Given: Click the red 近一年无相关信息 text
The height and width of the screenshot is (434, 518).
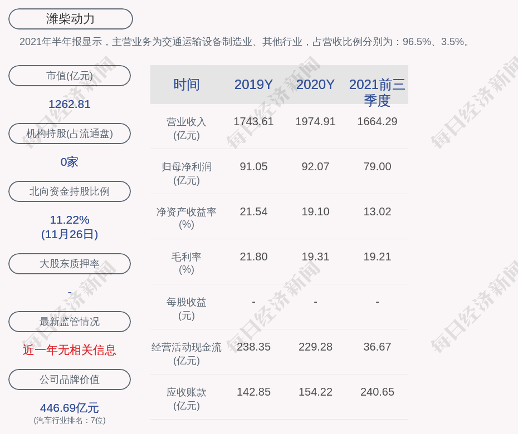Looking at the screenshot, I should tap(70, 350).
